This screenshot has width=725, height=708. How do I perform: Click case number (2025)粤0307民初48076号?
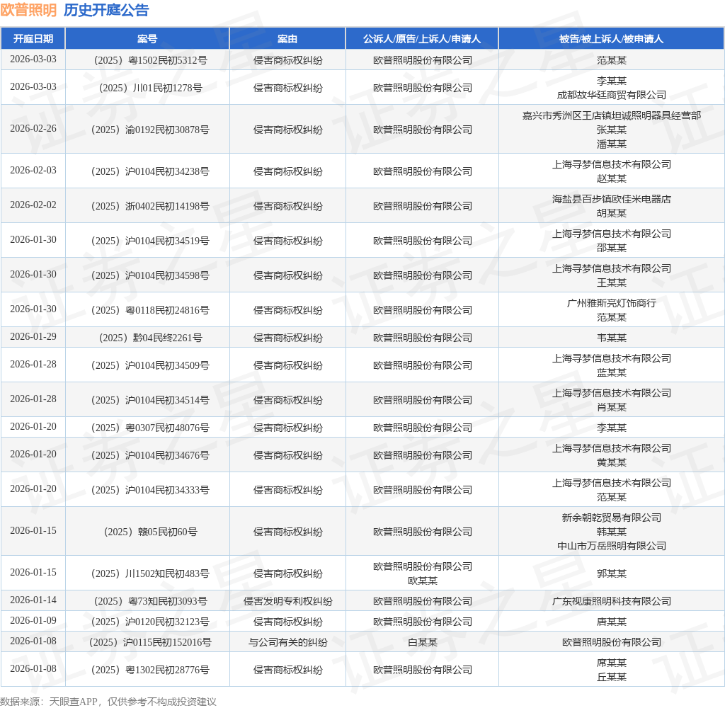(150, 428)
